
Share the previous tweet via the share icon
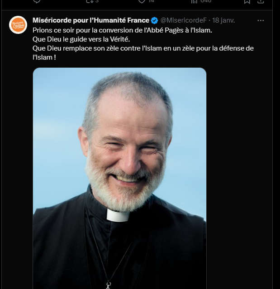coord(261,1)
